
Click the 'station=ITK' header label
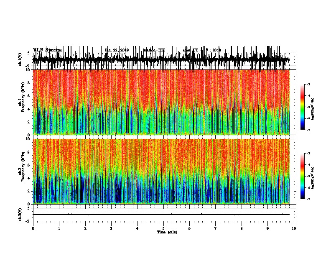(x=154, y=50)
